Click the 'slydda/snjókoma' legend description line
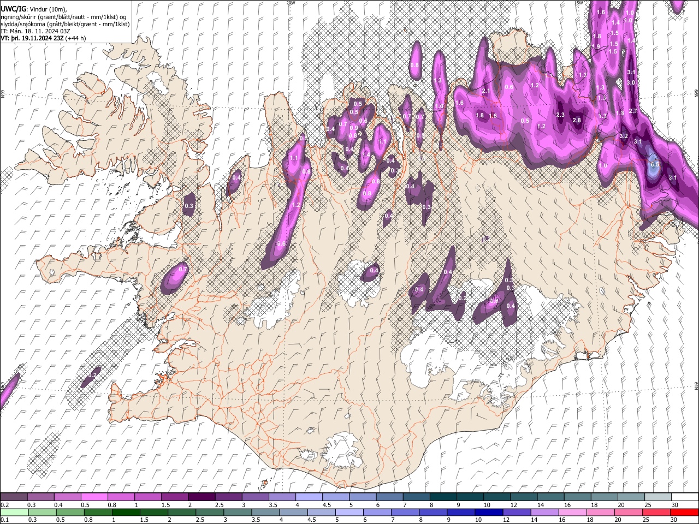Image resolution: width=699 pixels, height=524 pixels. (x=65, y=24)
